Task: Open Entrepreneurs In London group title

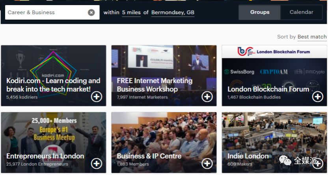Action: 45,156
